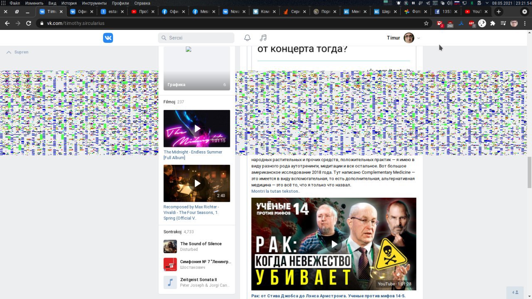Image resolution: width=532 pixels, height=299 pixels.
Task: Open the Gmail checker extension
Action: click(440, 24)
